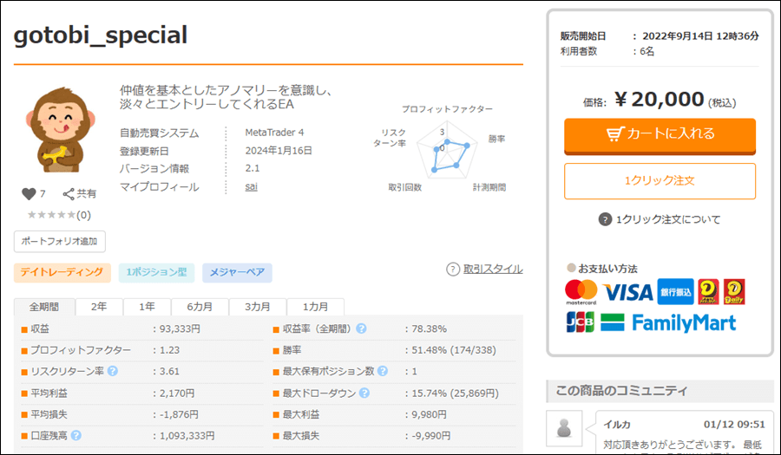
Task: Click help icon next to 収益率（全期間）
Action: tap(361, 328)
